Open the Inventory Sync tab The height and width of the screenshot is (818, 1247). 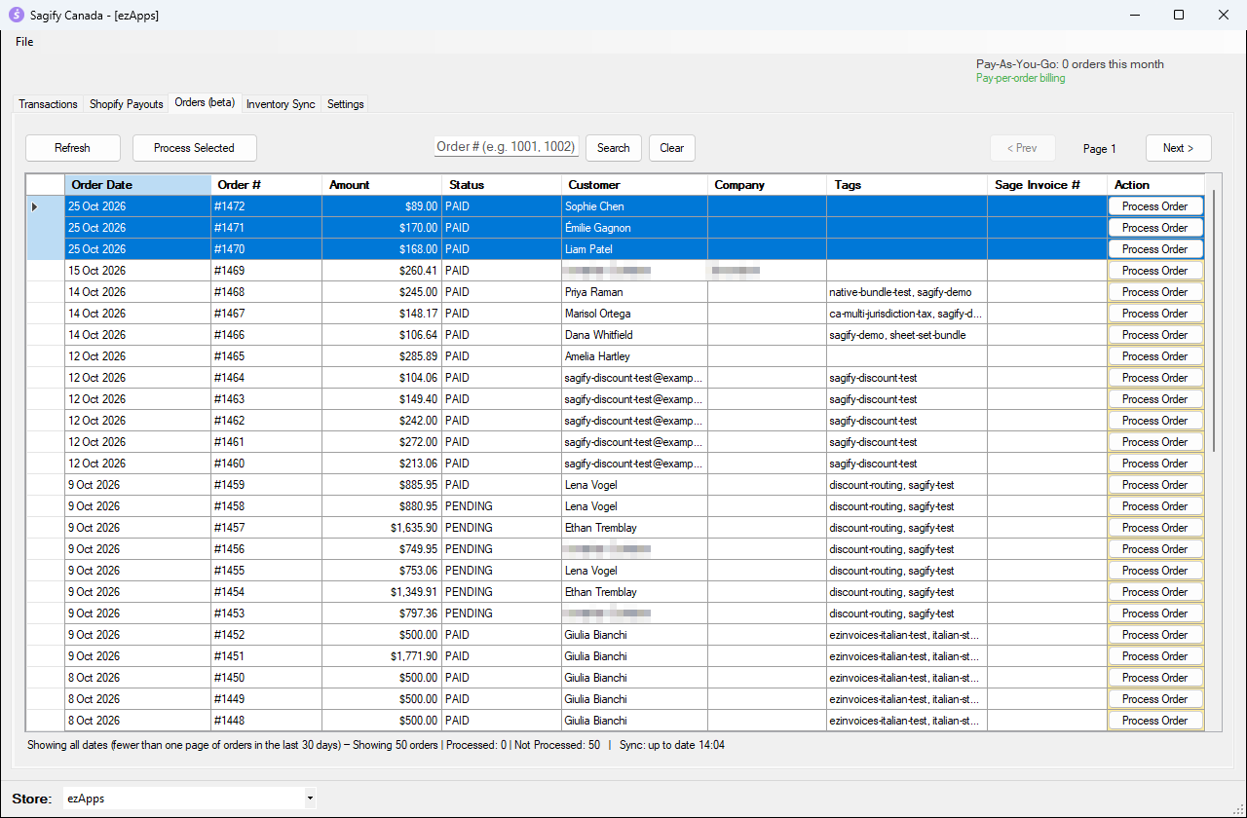pos(281,104)
